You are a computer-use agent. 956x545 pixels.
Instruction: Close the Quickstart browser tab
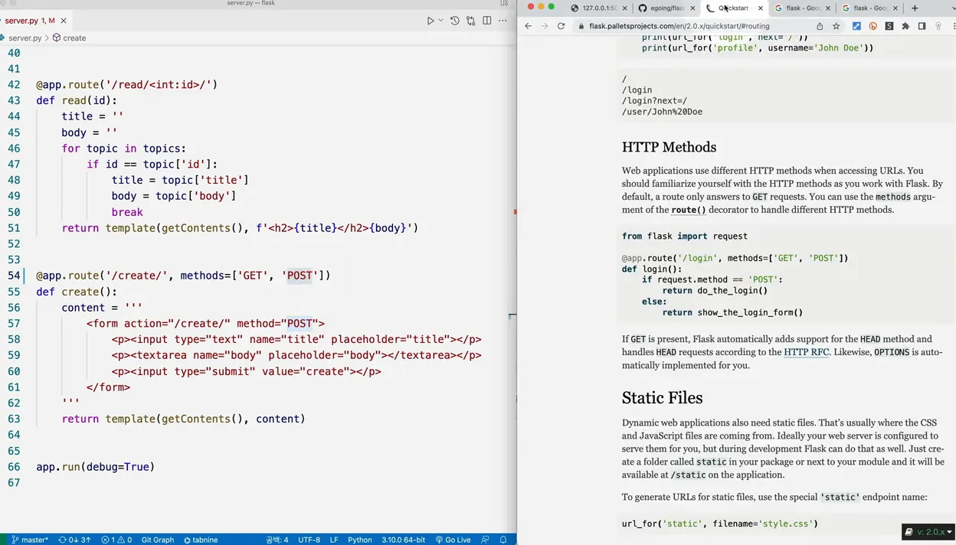point(761,8)
